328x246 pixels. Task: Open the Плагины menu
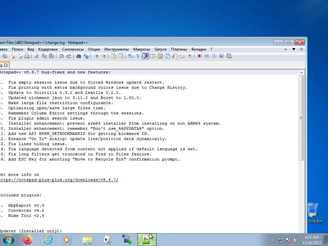[179, 49]
